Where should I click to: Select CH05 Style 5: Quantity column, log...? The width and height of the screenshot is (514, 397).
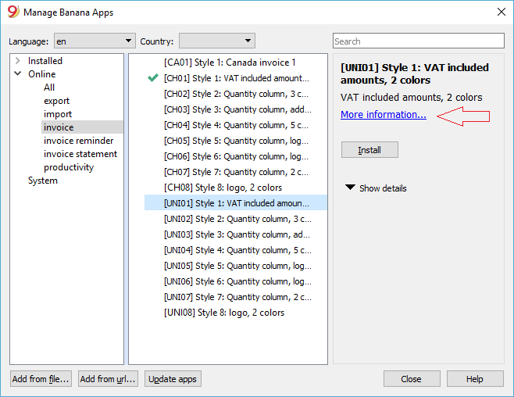coord(236,141)
